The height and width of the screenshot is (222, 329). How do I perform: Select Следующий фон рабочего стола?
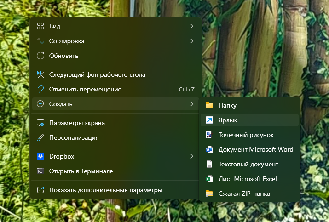point(115,74)
